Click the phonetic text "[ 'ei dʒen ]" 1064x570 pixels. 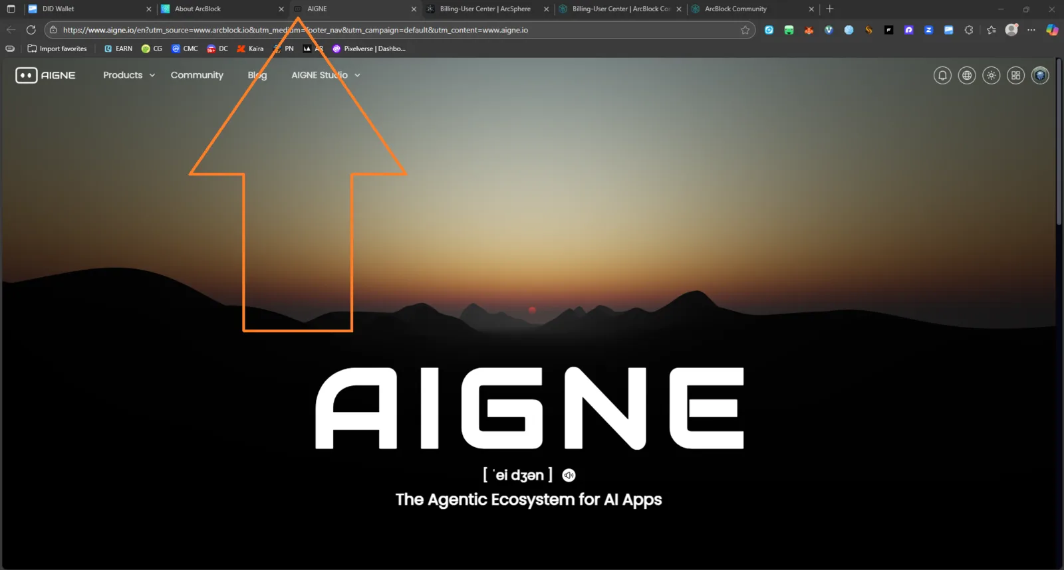coord(517,475)
